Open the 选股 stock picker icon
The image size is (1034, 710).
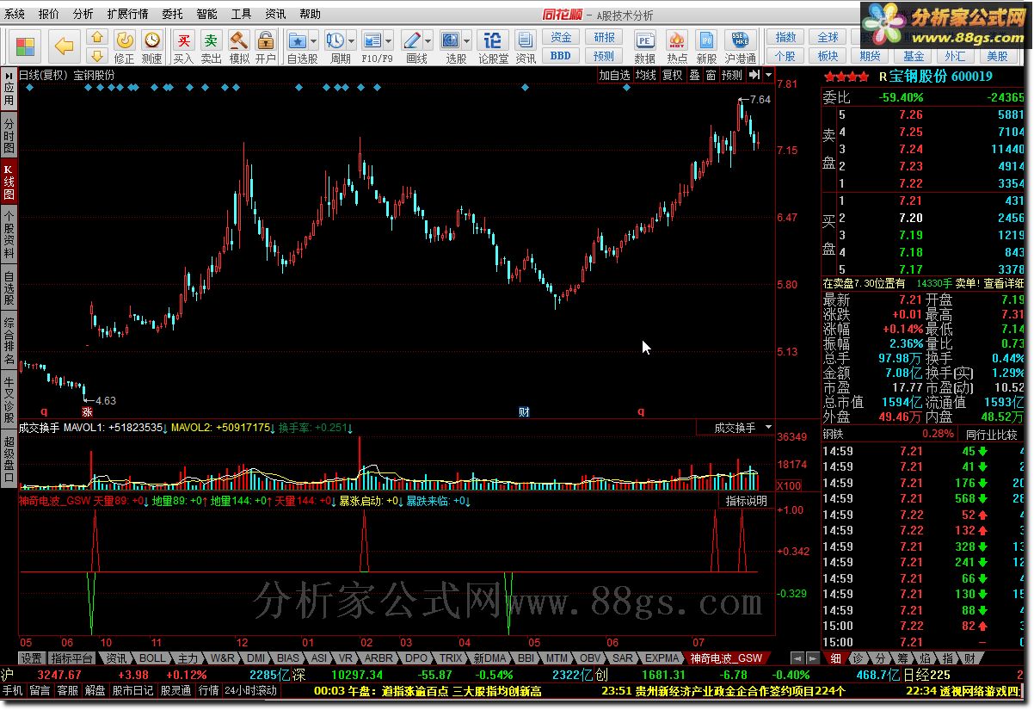[451, 40]
